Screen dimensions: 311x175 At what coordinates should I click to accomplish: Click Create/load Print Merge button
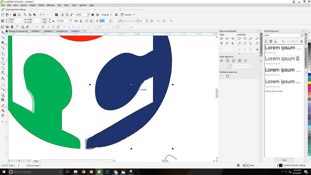point(14,10)
